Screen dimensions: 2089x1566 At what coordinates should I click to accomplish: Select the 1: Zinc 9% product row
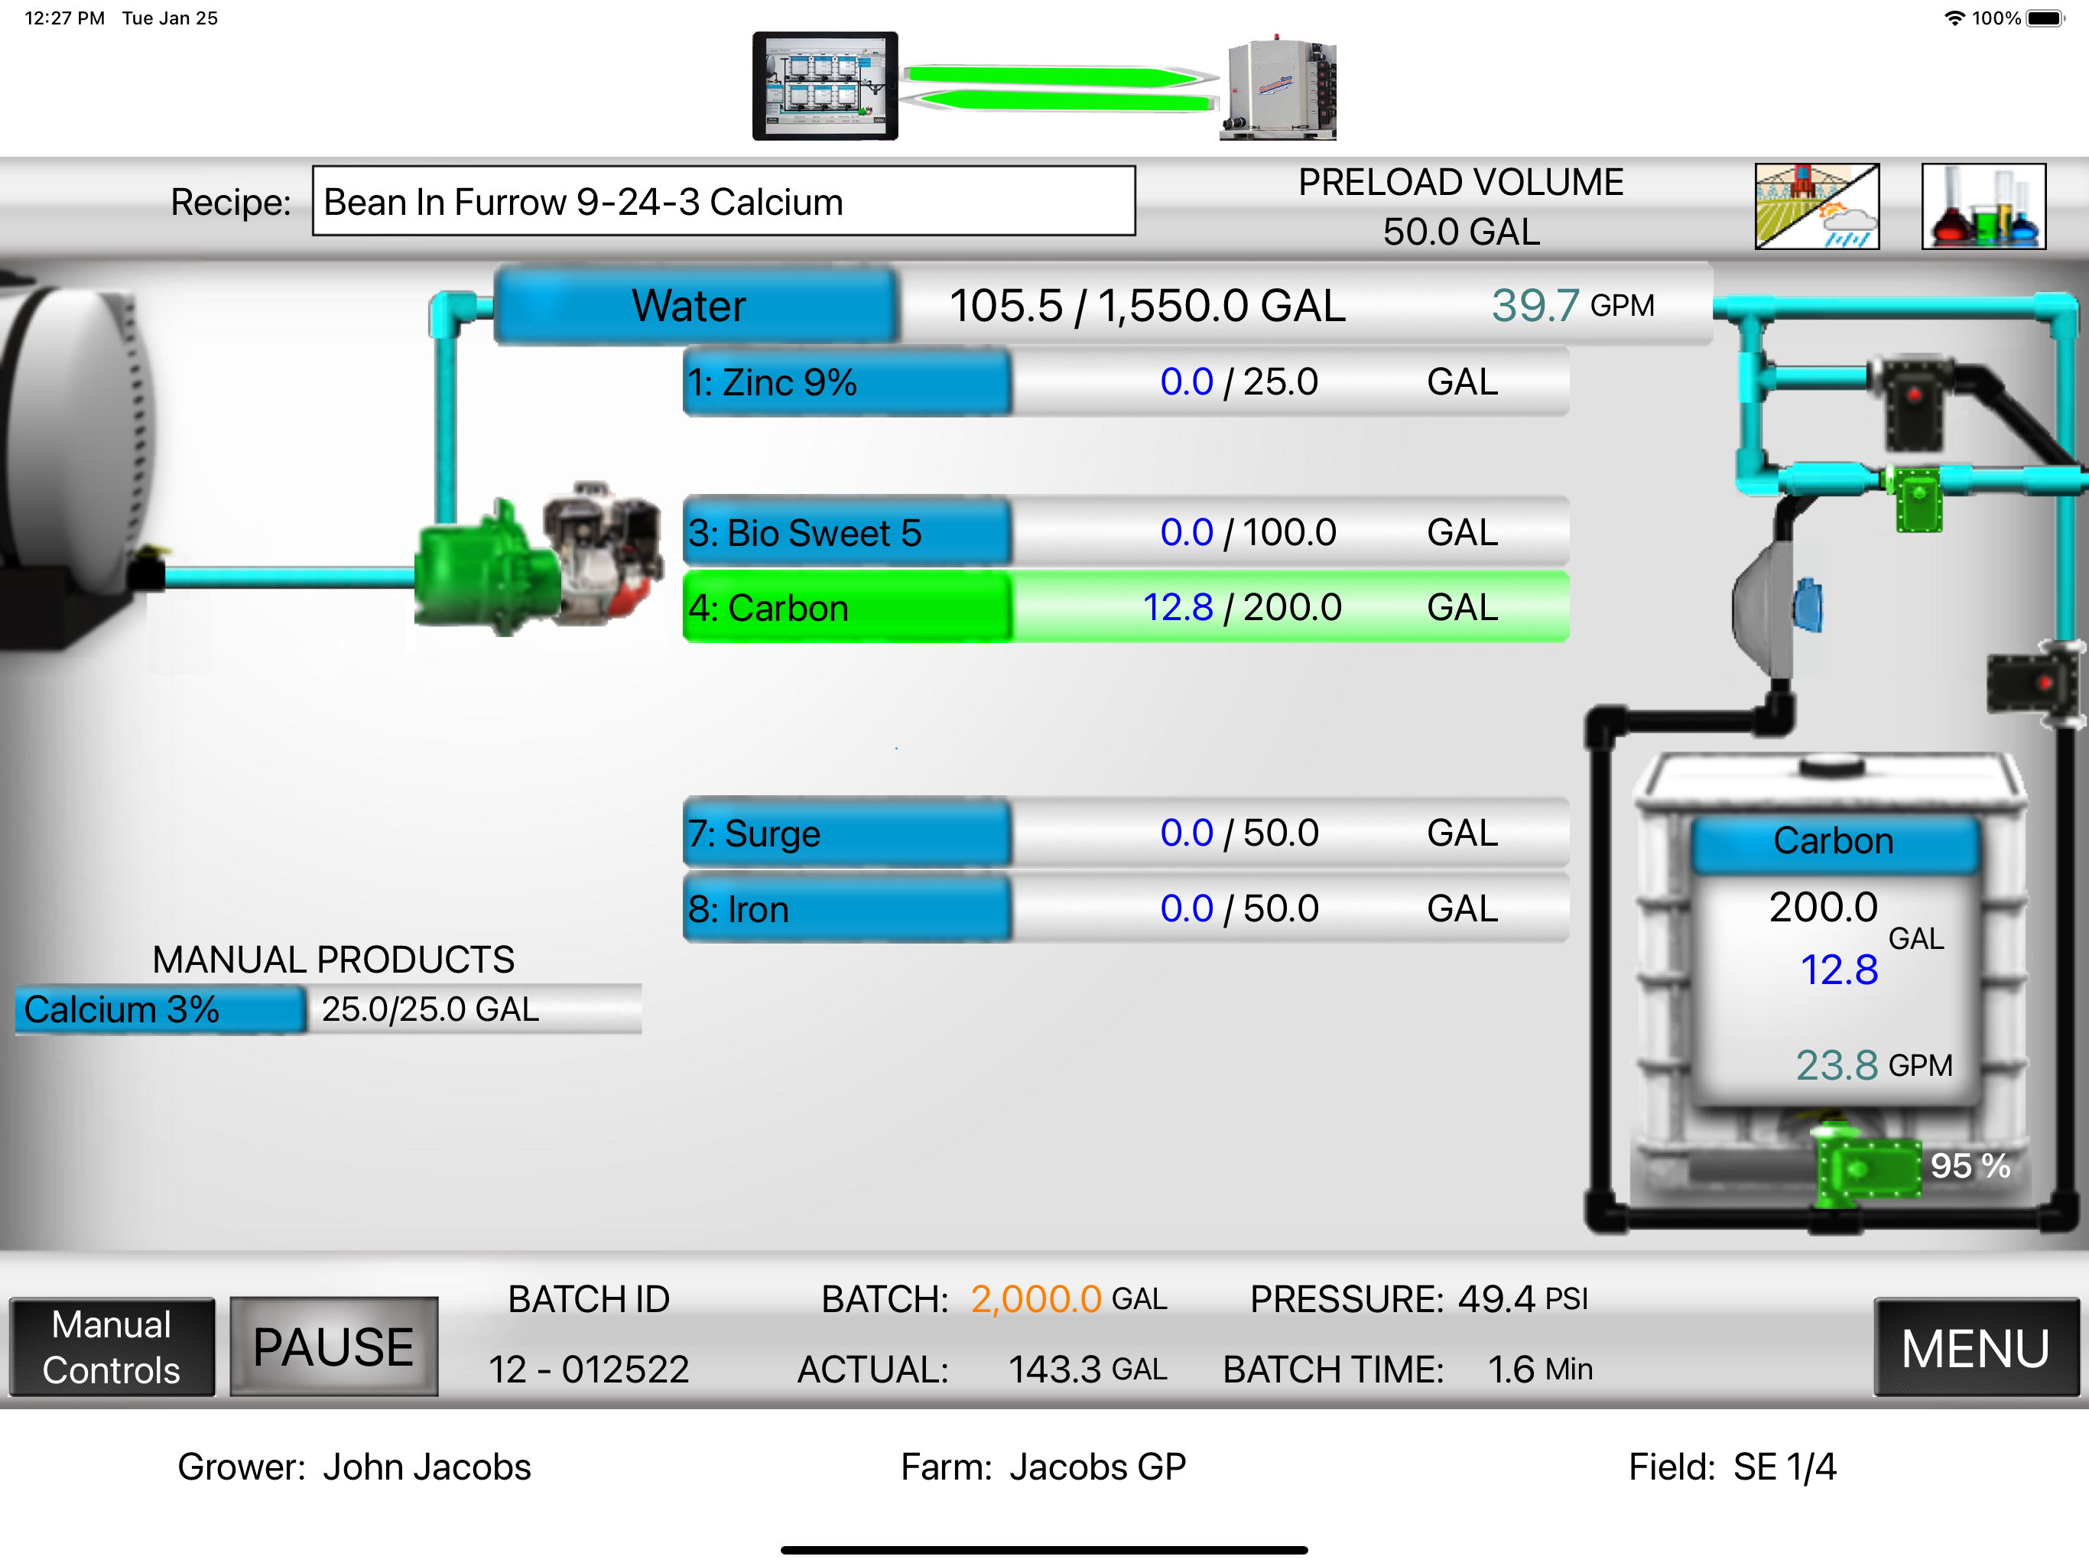click(x=1124, y=382)
